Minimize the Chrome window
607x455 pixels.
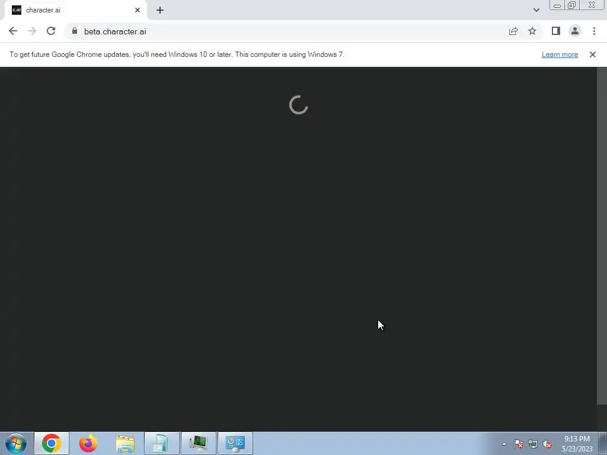click(557, 5)
